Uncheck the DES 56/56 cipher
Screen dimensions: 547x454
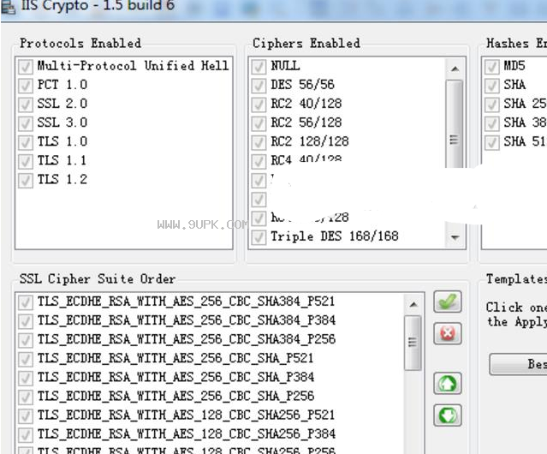point(259,85)
